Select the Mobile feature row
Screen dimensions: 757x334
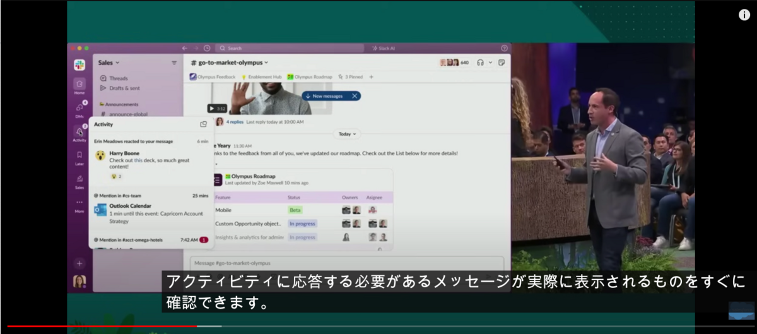[302, 210]
